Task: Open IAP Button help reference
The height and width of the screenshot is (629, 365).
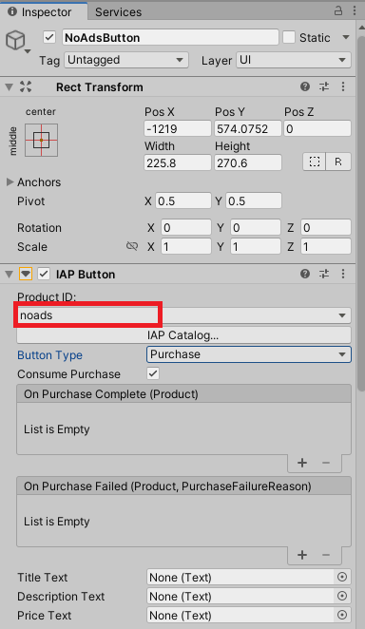Action: [305, 274]
